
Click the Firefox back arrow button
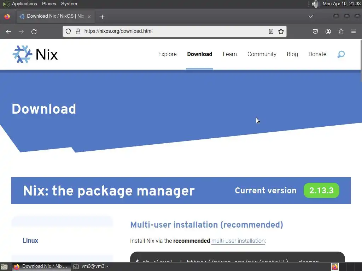click(8, 31)
